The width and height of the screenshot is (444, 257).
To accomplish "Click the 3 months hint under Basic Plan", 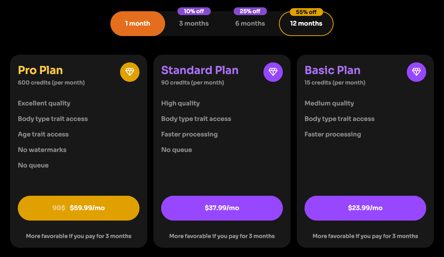I will point(365,236).
